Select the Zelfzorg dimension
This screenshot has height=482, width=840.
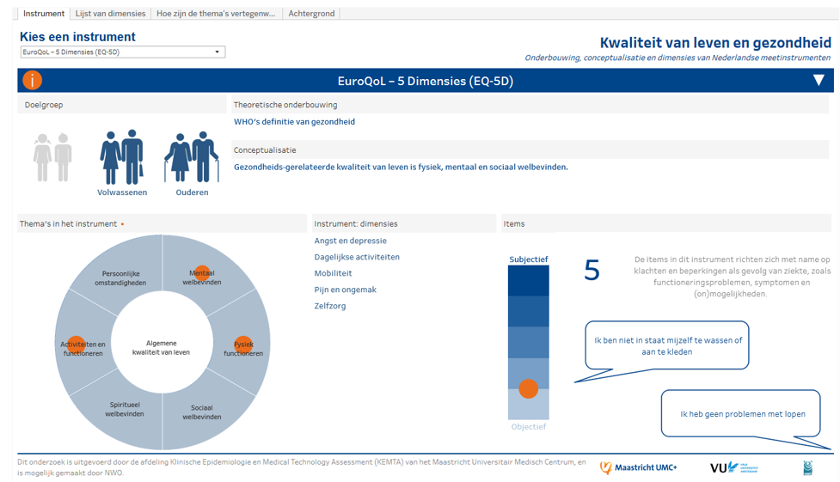[330, 306]
